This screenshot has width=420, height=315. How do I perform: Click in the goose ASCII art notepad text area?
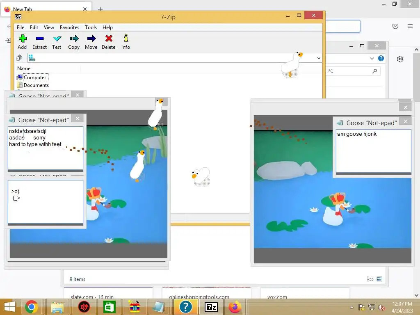pos(46,202)
